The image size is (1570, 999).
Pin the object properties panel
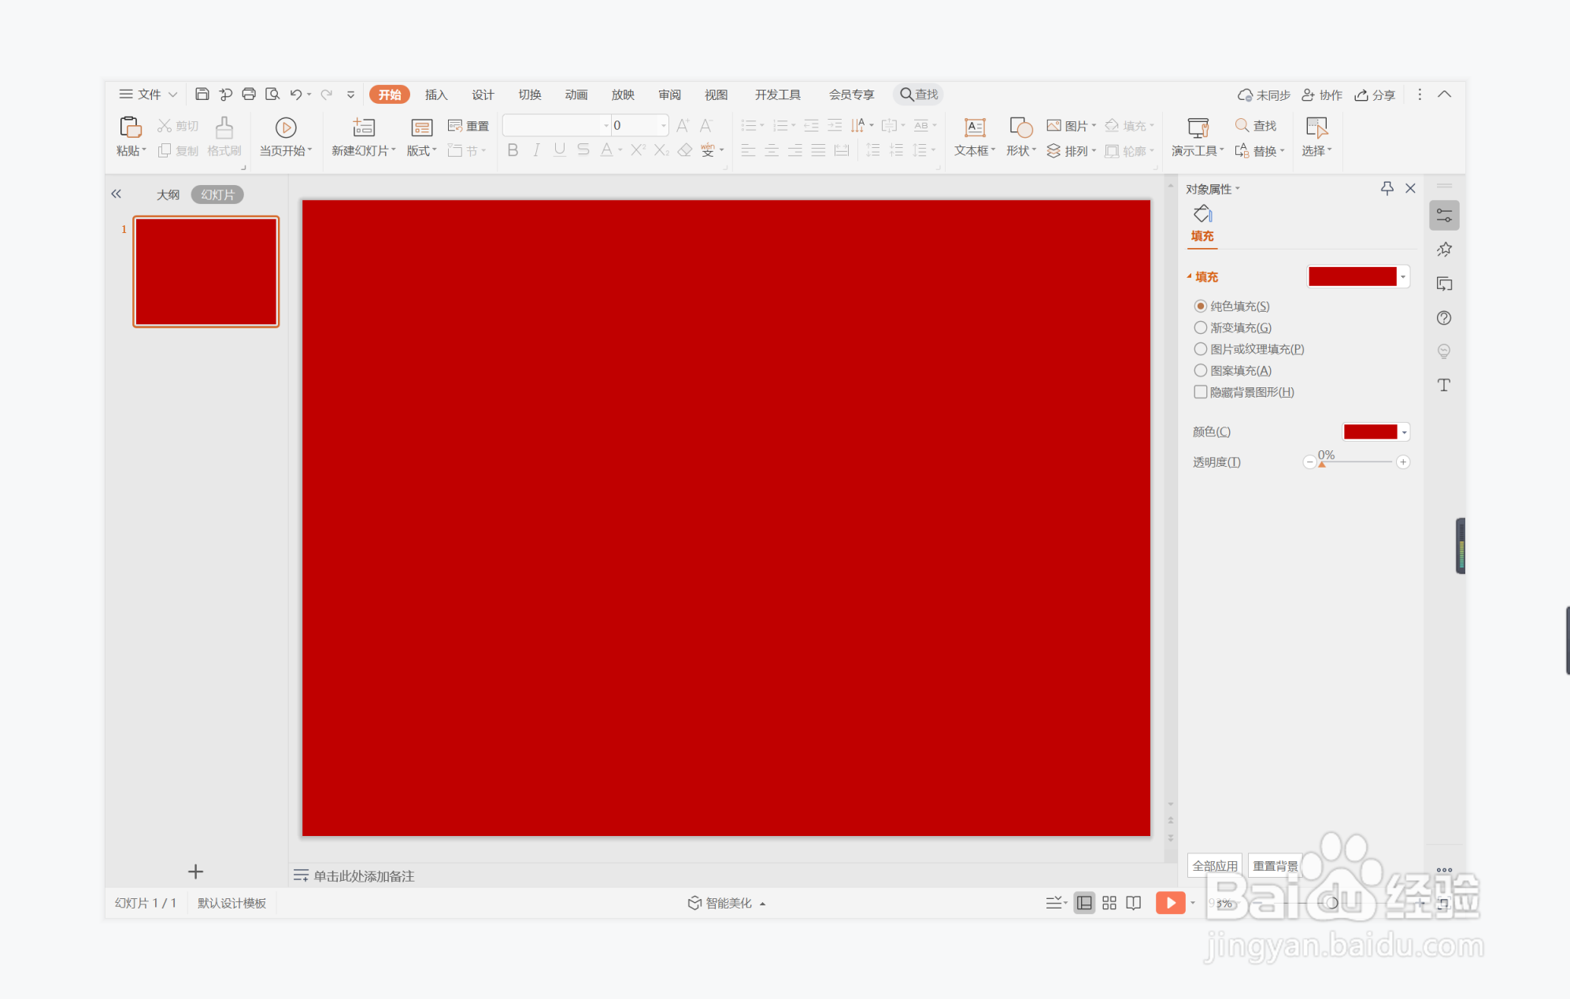(1387, 188)
